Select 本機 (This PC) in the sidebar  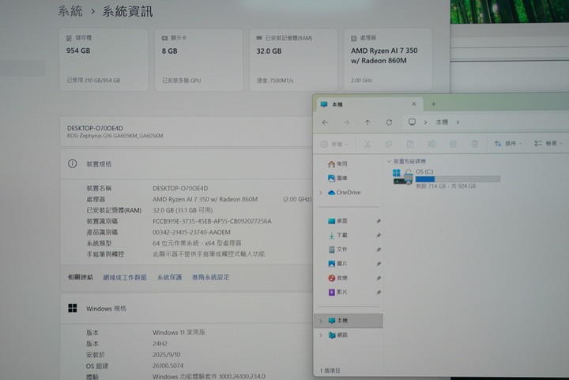click(349, 321)
